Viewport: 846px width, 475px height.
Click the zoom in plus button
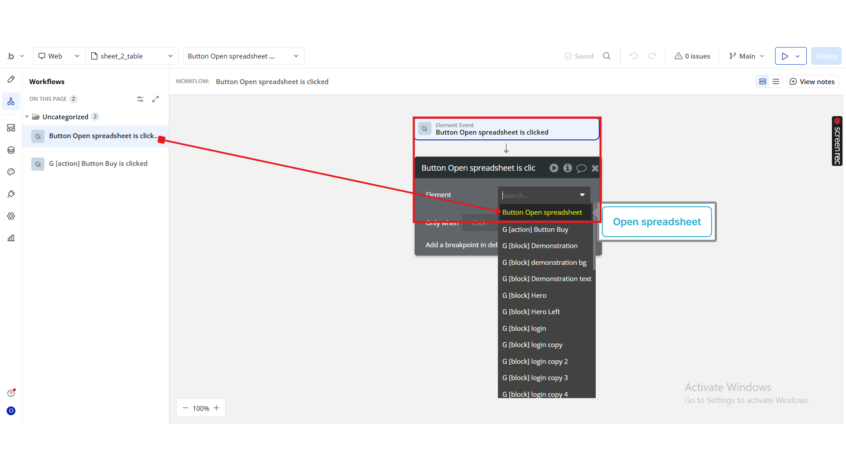point(216,408)
